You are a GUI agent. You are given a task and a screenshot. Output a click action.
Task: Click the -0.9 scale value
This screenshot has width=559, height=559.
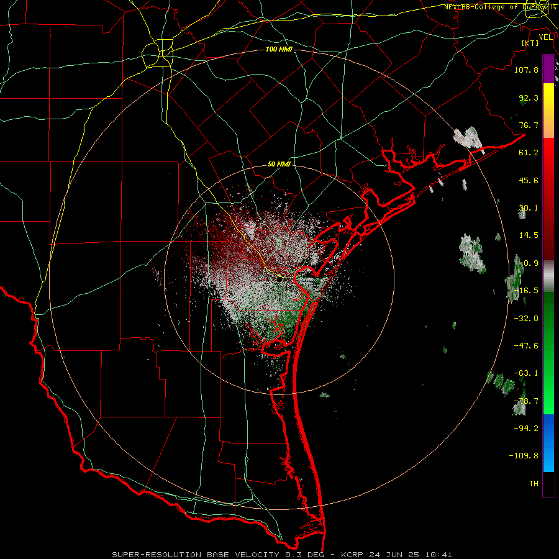pyautogui.click(x=529, y=263)
